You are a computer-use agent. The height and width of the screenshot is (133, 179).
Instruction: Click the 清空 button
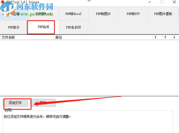point(43,103)
